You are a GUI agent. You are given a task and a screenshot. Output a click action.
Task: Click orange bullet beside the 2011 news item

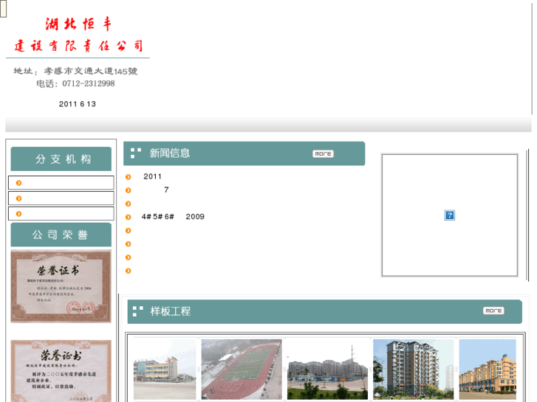[x=128, y=177]
